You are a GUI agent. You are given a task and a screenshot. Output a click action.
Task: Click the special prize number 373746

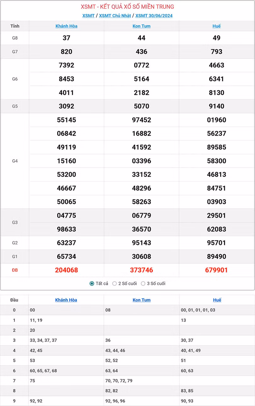point(141,270)
